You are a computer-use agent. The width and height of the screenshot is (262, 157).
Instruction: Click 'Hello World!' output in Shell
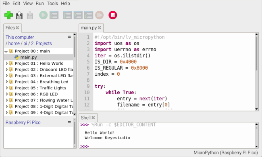100,133
